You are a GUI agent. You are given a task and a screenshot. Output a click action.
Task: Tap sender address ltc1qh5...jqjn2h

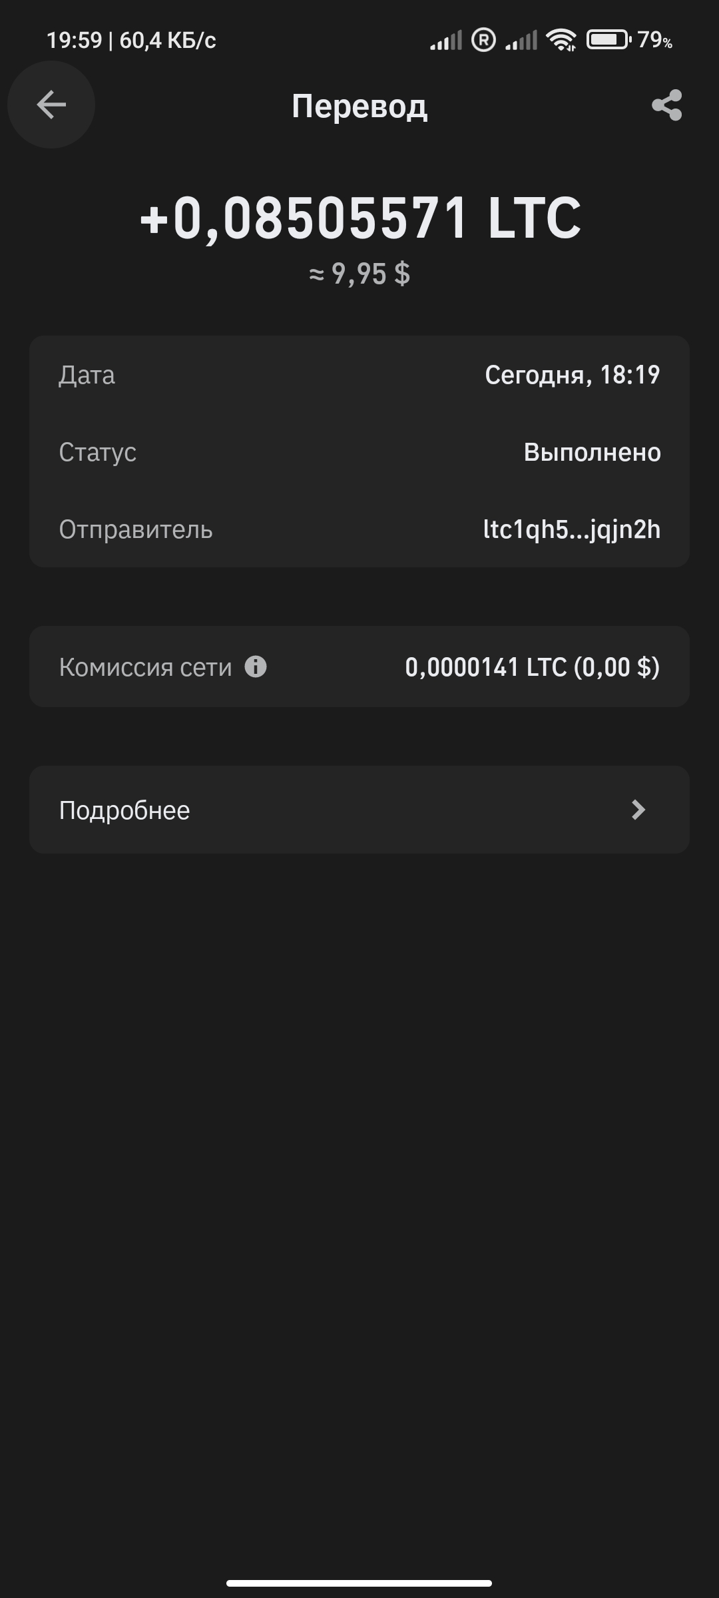click(x=572, y=529)
